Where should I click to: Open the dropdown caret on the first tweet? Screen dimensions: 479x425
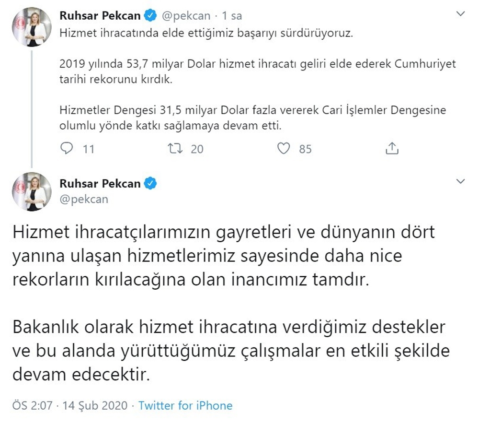point(461,13)
